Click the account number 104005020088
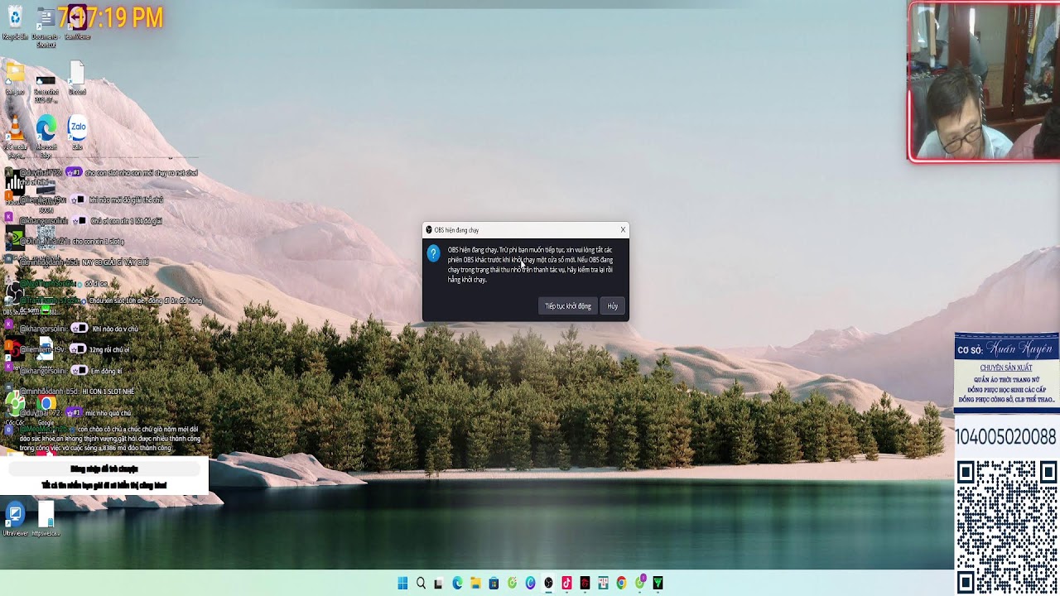The width and height of the screenshot is (1060, 596). pos(1006,437)
